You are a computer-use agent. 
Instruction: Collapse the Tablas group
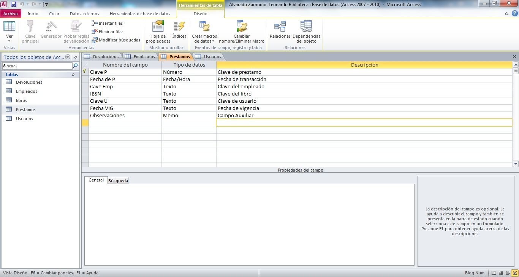coord(73,75)
